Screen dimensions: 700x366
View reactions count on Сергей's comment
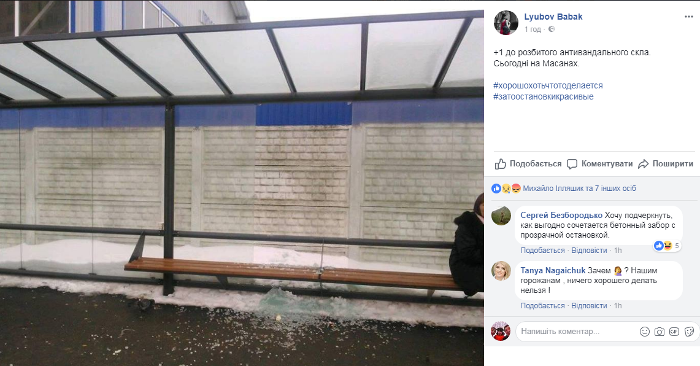pyautogui.click(x=667, y=246)
